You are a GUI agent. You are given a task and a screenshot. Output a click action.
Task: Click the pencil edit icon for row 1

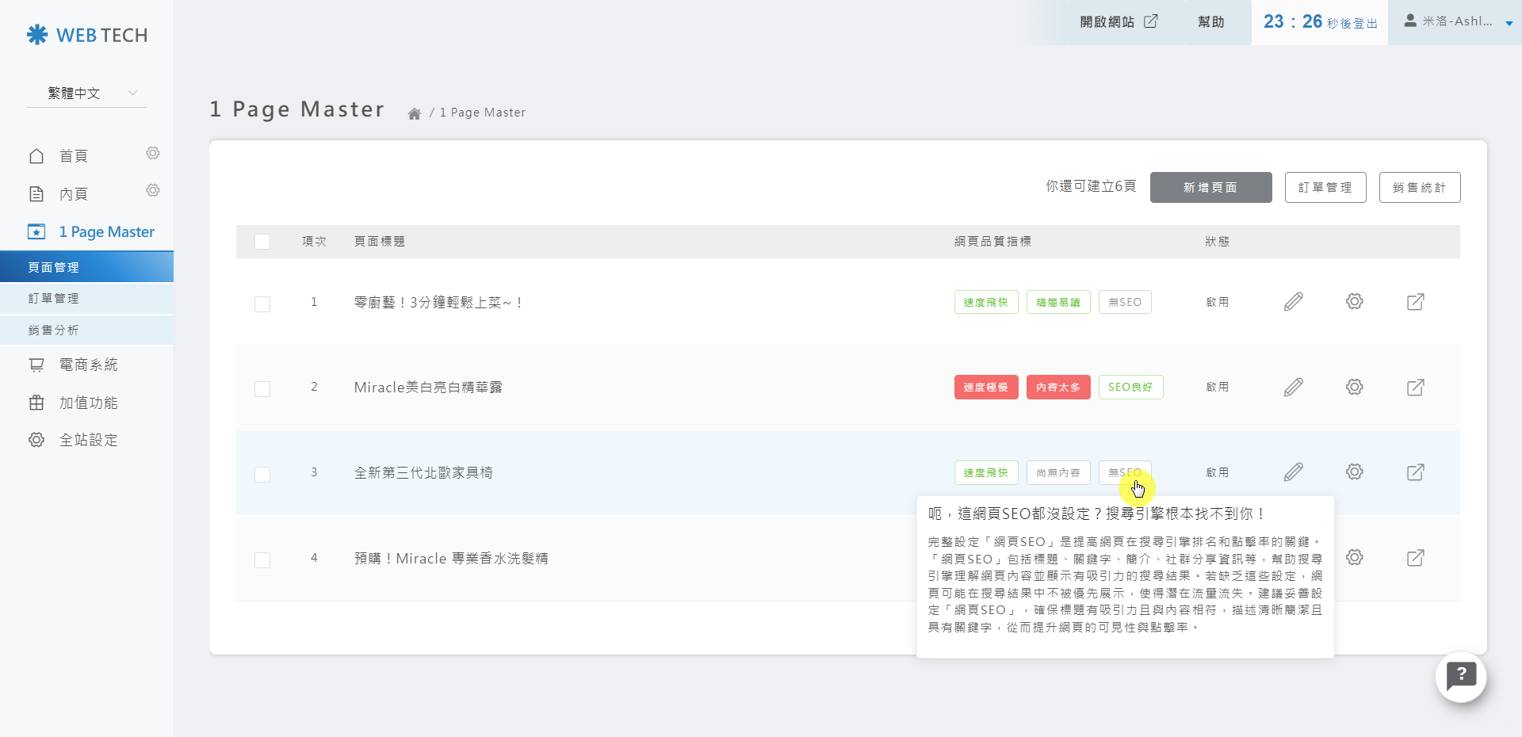click(1293, 302)
